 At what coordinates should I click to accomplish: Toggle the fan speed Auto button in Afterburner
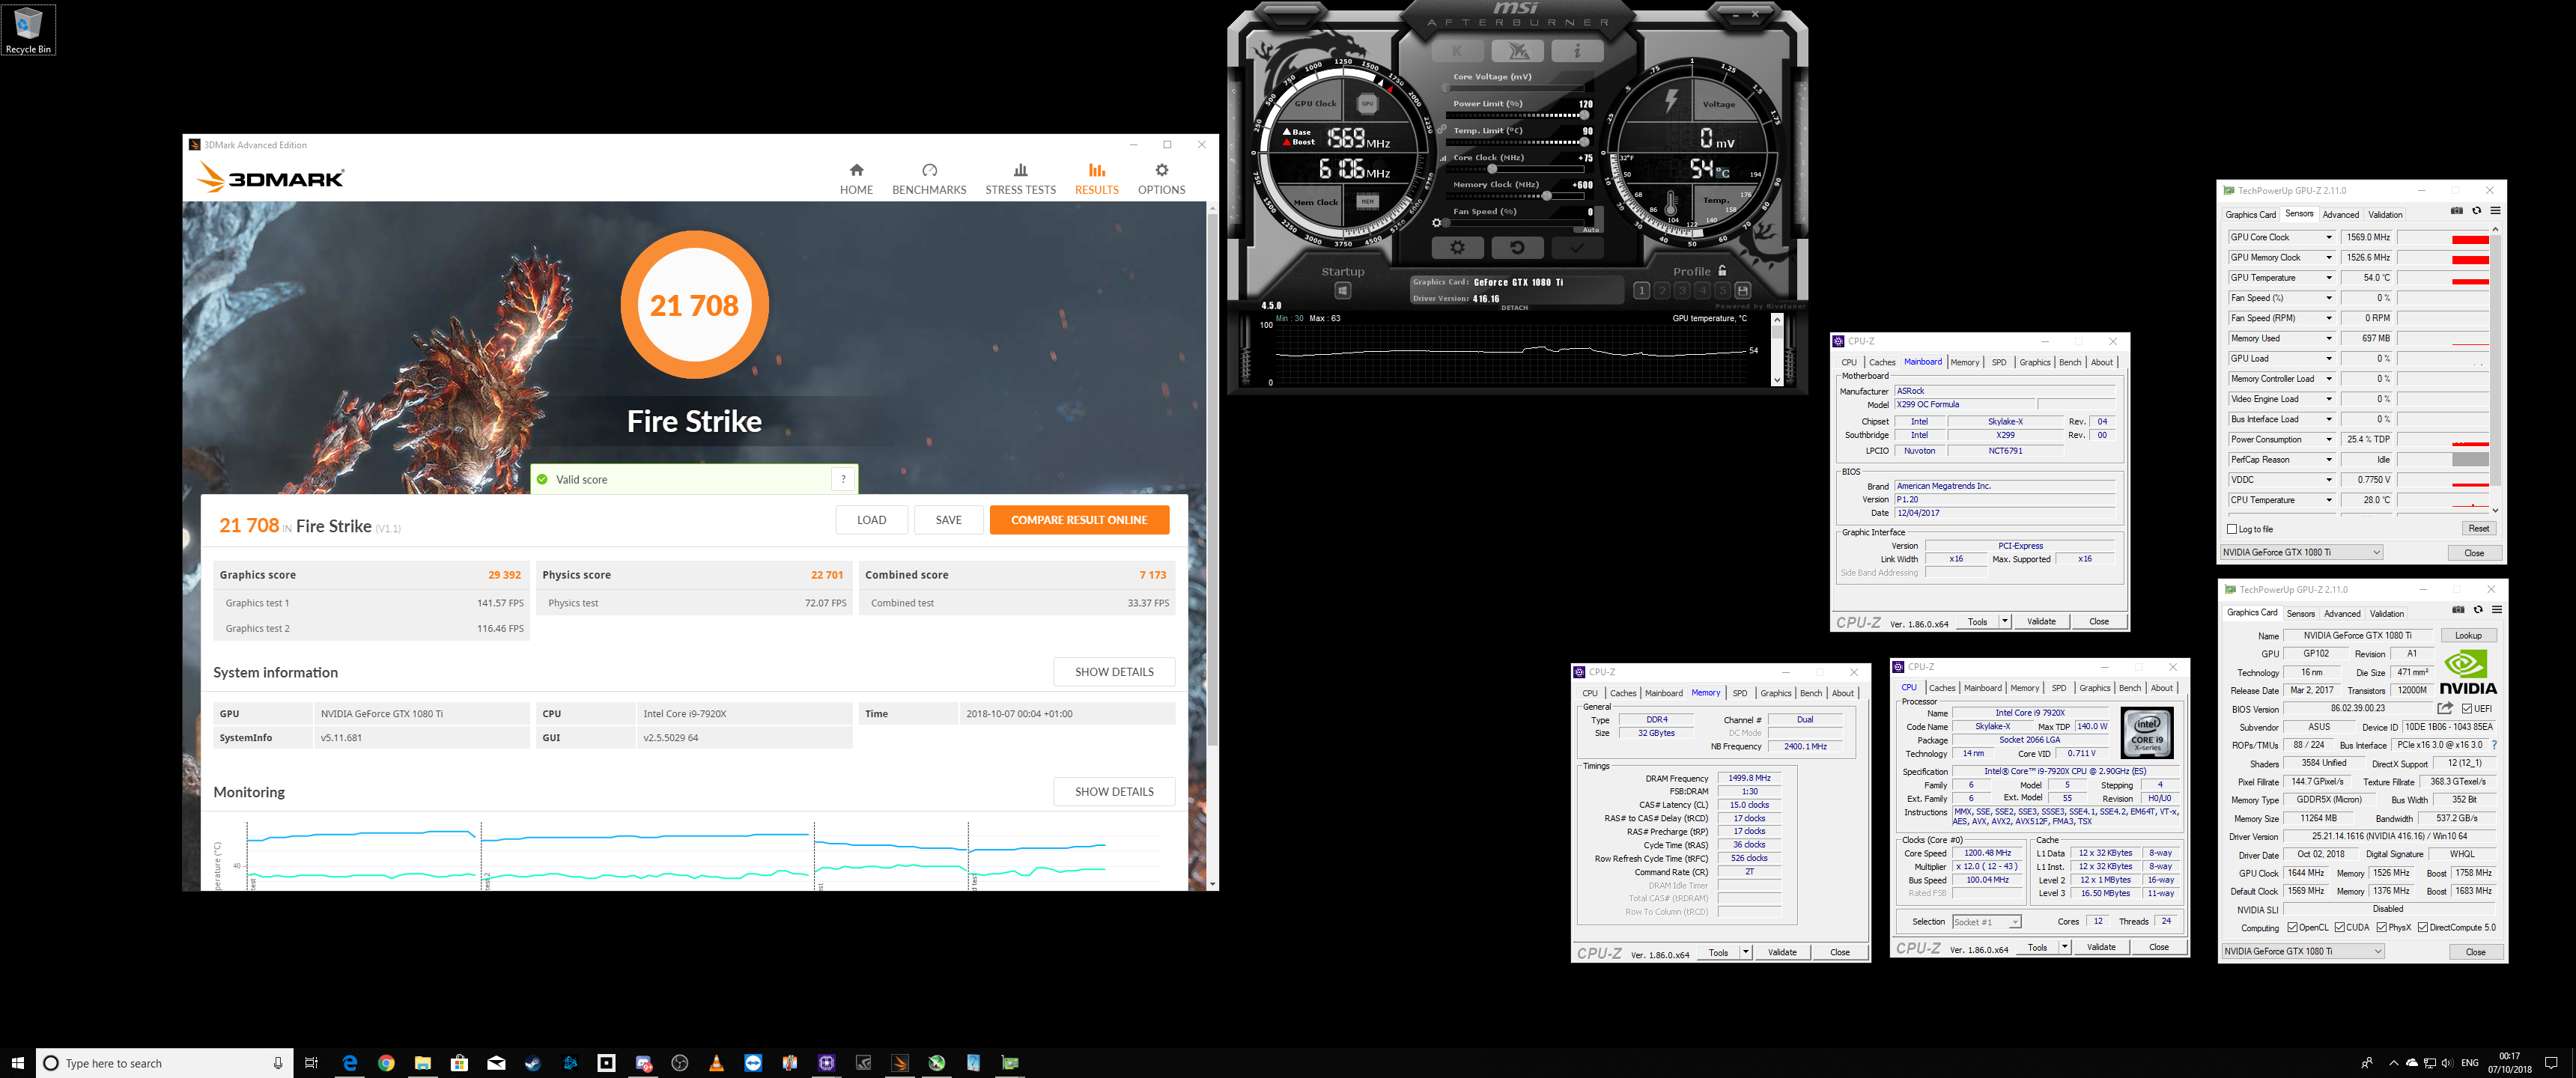coord(1590,229)
